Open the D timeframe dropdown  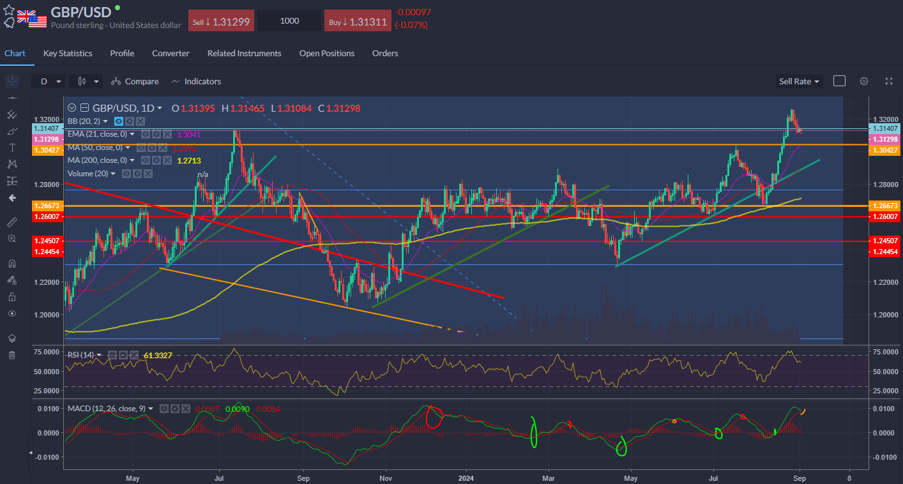(50, 81)
